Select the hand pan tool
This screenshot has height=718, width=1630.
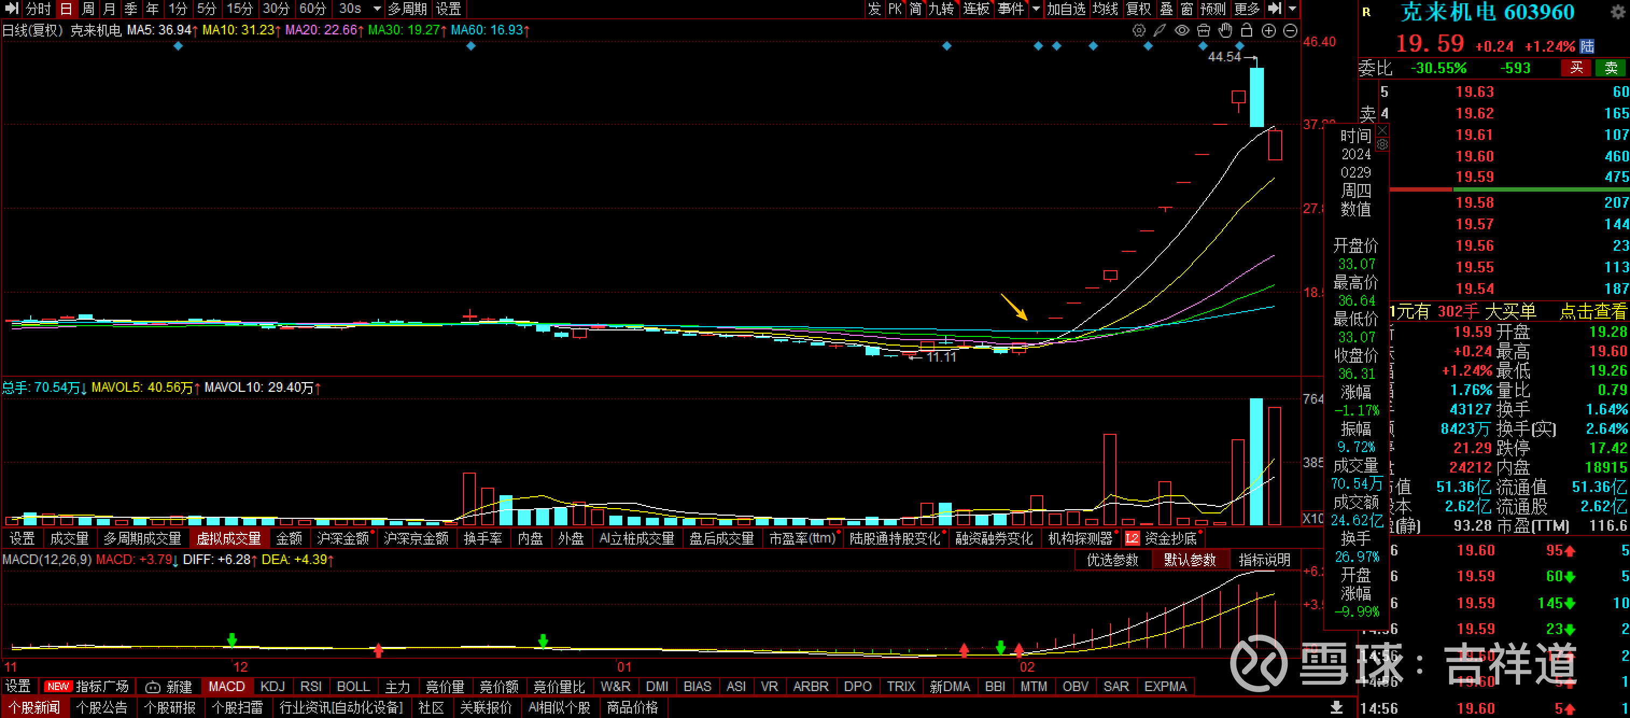(x=1225, y=30)
